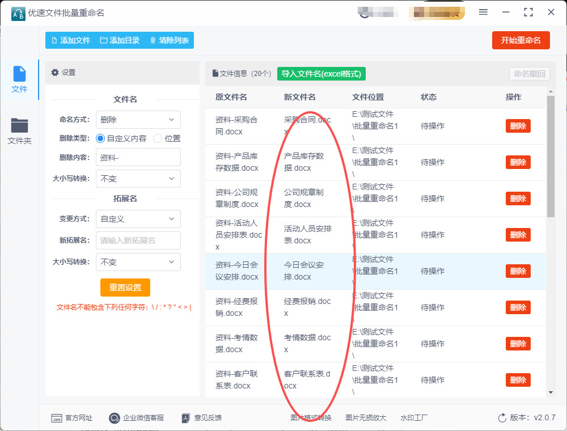Click the 新拓展名 input field
The width and height of the screenshot is (567, 431).
(138, 240)
